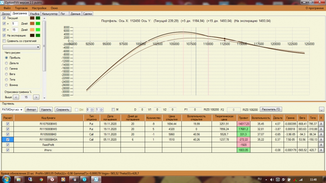326x183 pixels.
Task: Delete the RI110000BK0A row using its X
Action: 321,139
